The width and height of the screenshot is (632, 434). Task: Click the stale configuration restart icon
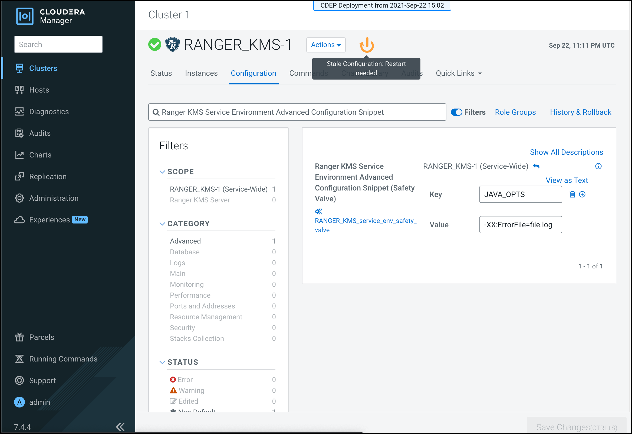(366, 45)
